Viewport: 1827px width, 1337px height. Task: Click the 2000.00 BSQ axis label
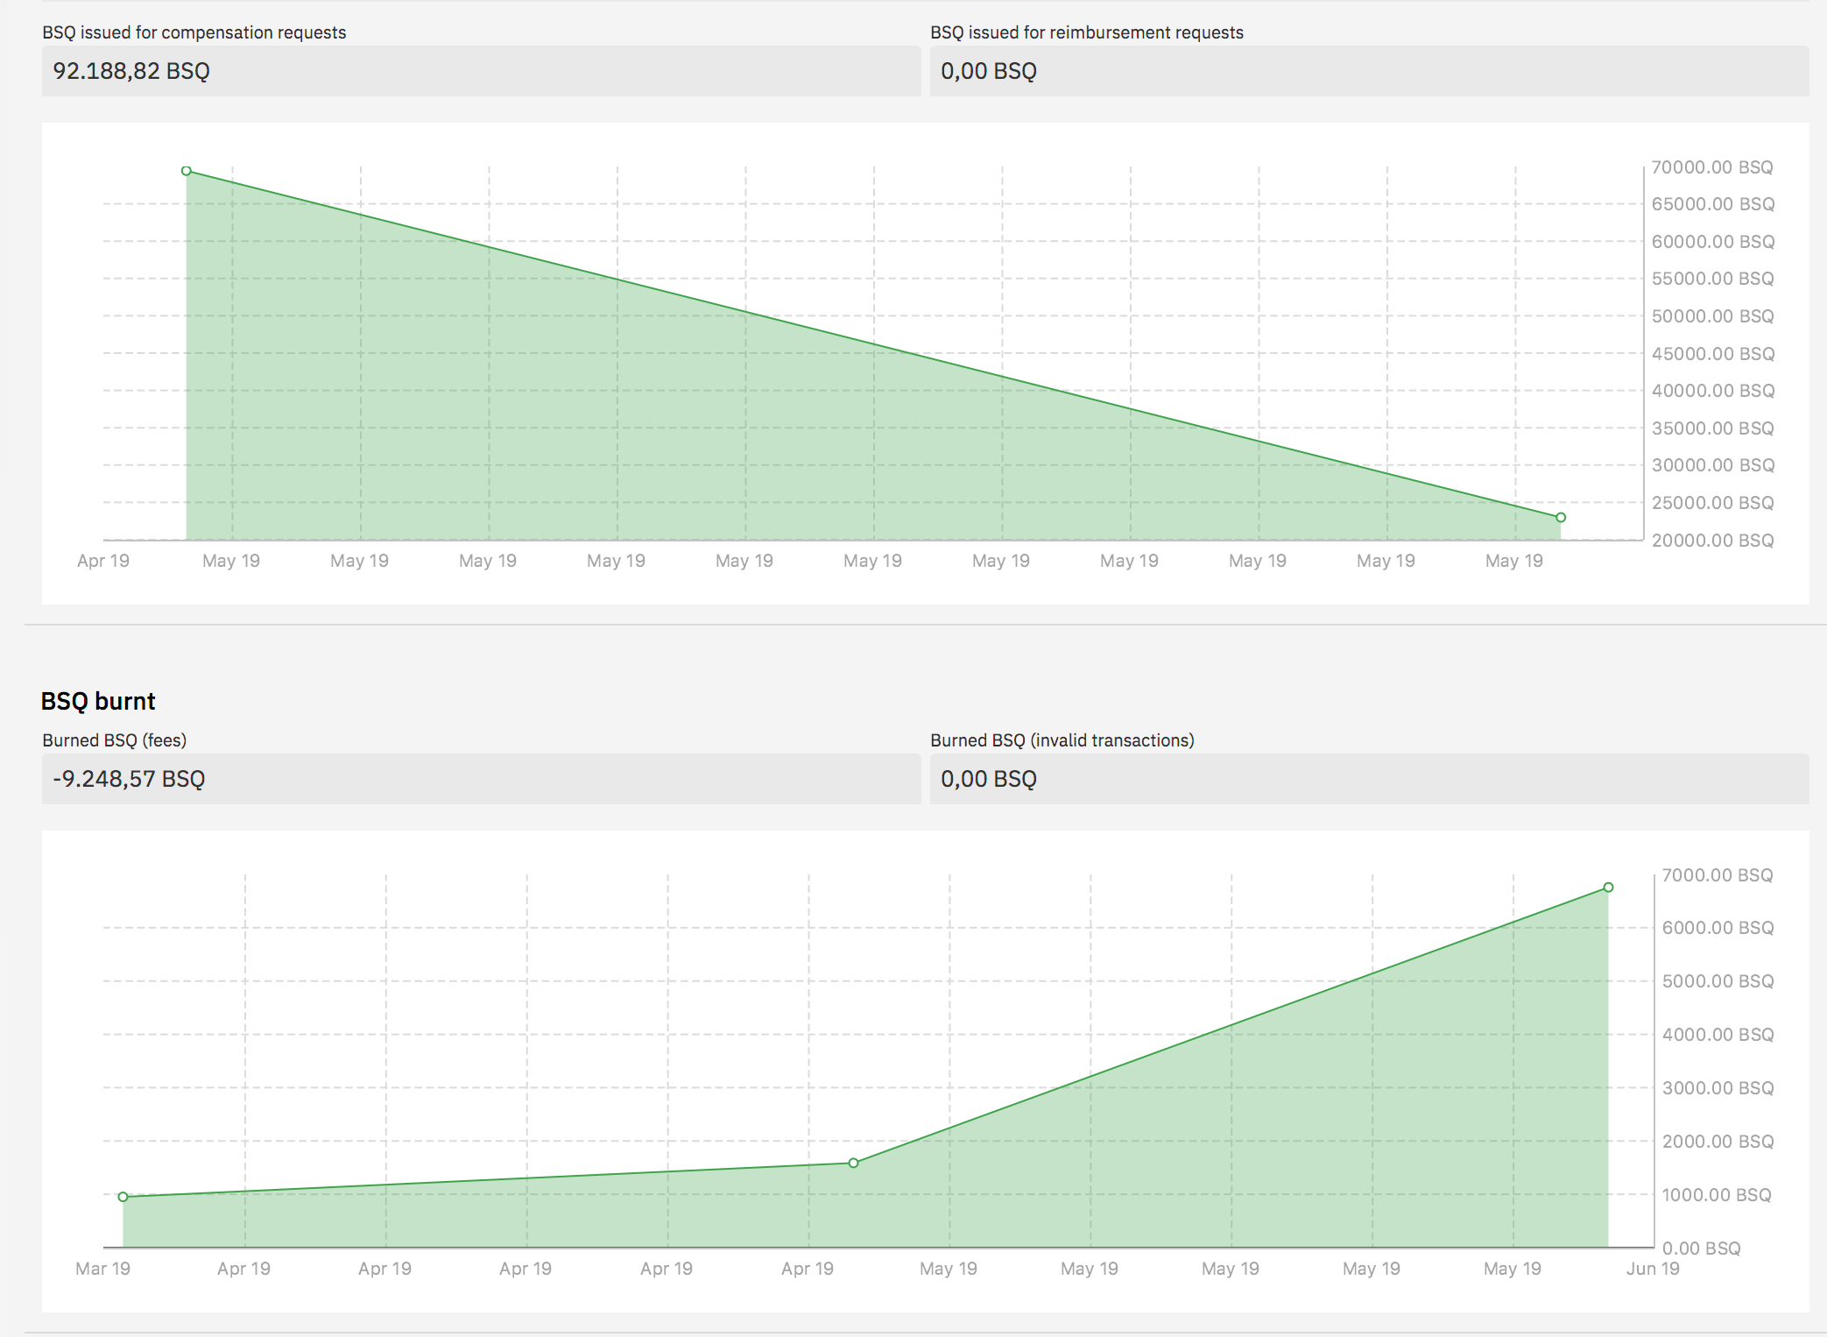click(1718, 1142)
